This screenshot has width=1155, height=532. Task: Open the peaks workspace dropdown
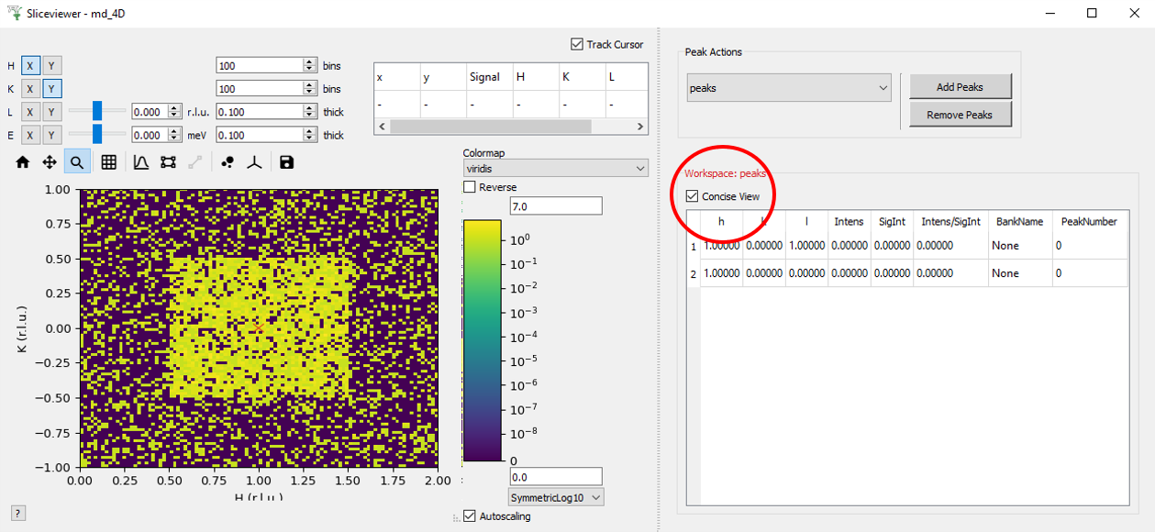click(x=789, y=88)
